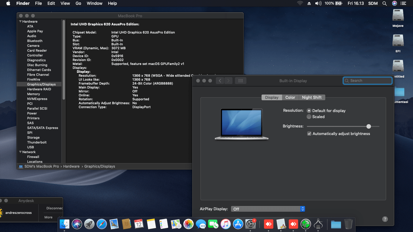Open the AirPlay Display dropdown

coord(268,209)
